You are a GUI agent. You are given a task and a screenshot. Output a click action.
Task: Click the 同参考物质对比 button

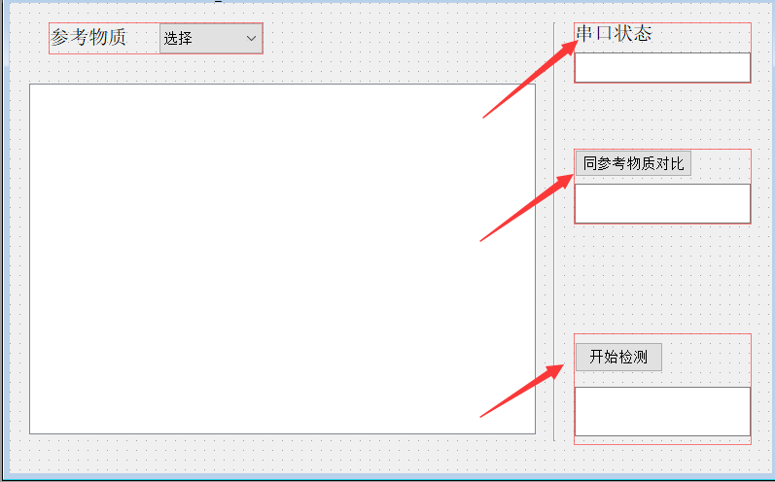click(x=633, y=163)
